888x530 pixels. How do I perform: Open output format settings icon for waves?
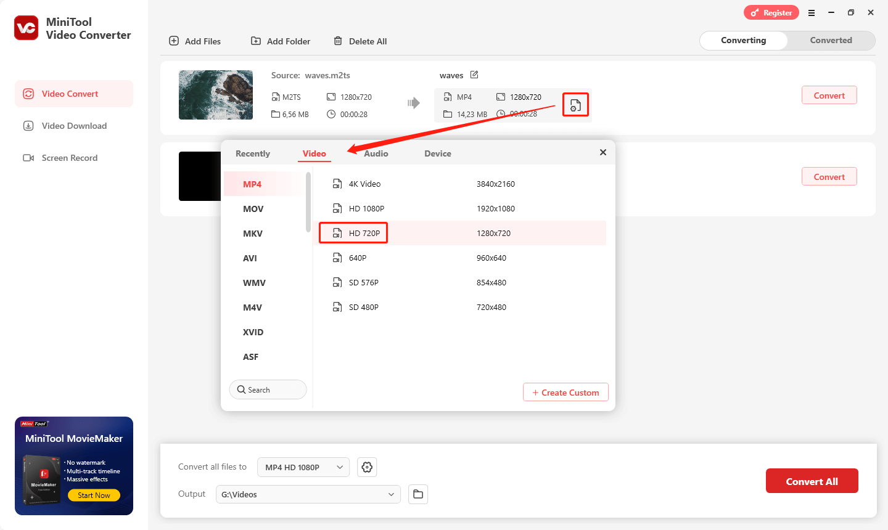pos(575,105)
